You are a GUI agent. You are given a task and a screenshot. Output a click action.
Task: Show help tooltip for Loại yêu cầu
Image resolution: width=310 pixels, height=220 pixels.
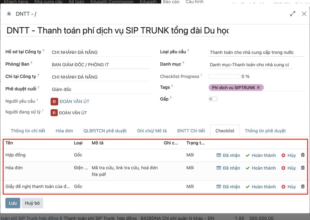tap(188, 50)
